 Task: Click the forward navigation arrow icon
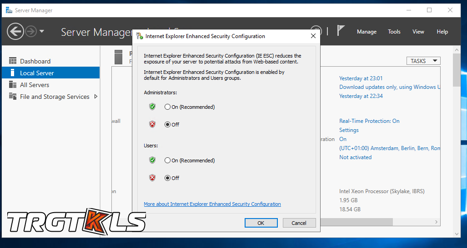pos(31,31)
